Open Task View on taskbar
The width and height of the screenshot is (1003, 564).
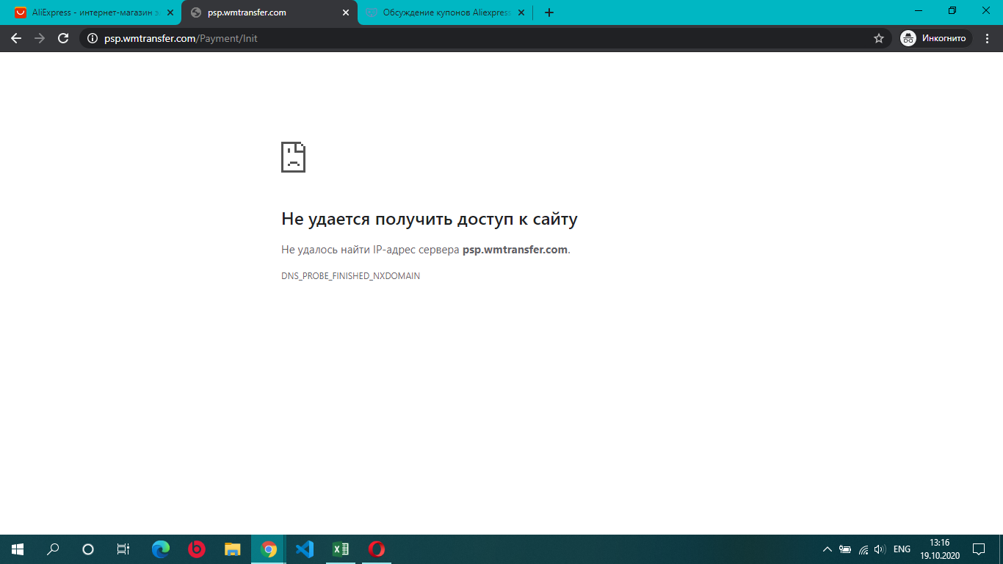(123, 549)
